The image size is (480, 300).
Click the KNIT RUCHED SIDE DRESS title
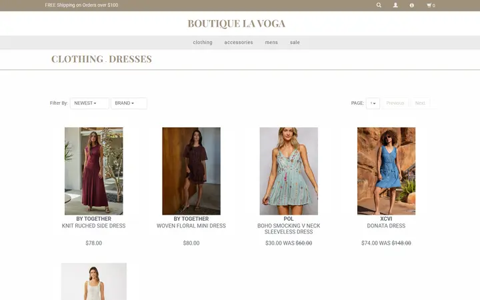pos(94,225)
